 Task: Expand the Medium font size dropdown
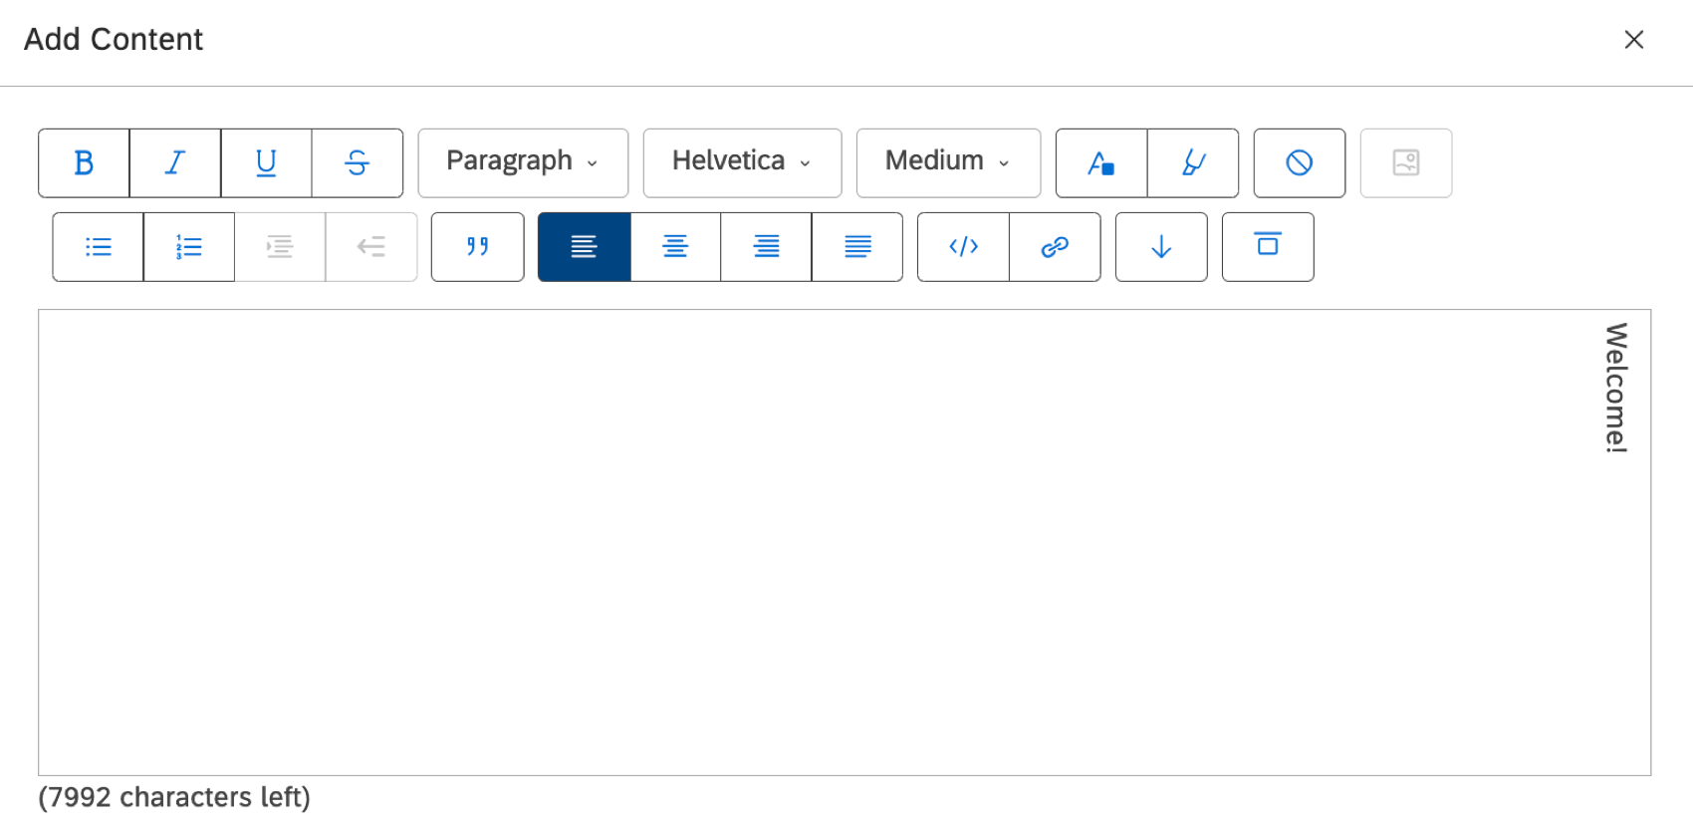948,162
